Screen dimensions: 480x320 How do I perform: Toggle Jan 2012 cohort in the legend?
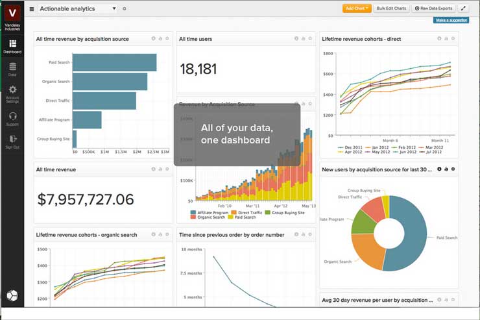click(x=377, y=147)
